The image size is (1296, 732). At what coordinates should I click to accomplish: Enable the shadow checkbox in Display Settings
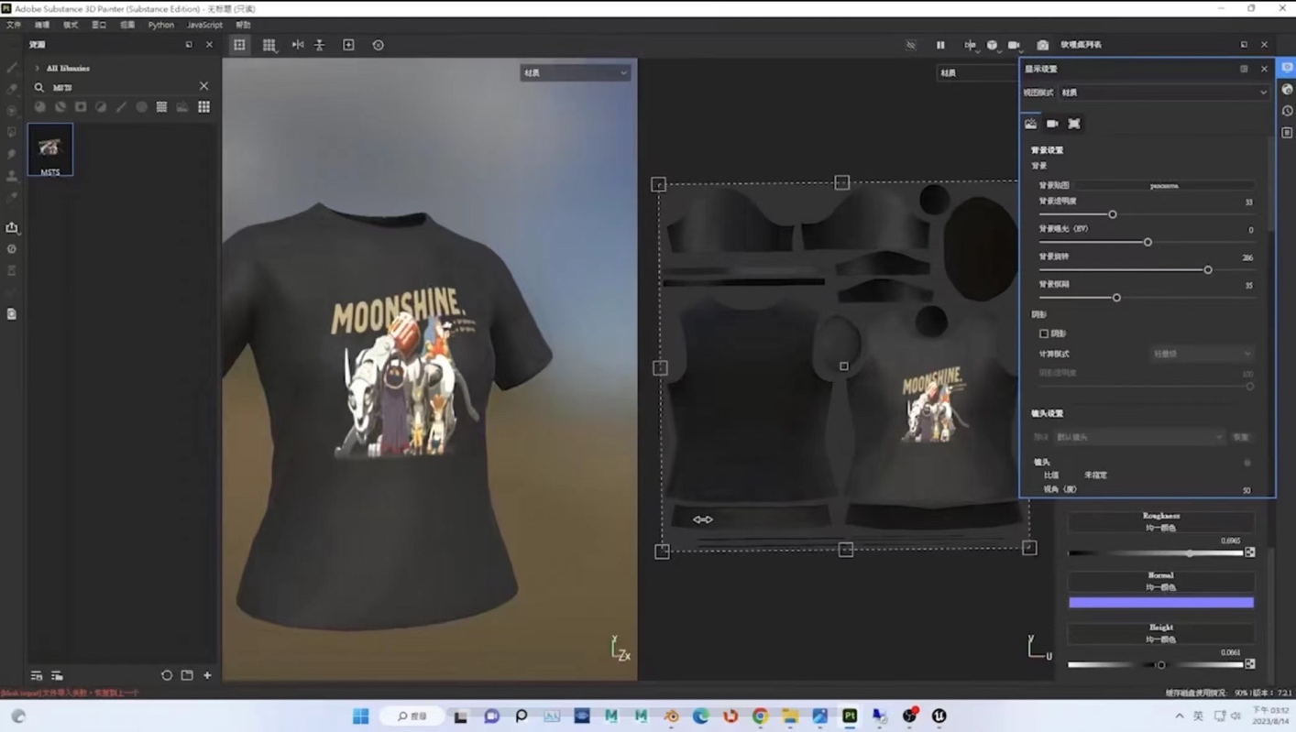coord(1044,333)
